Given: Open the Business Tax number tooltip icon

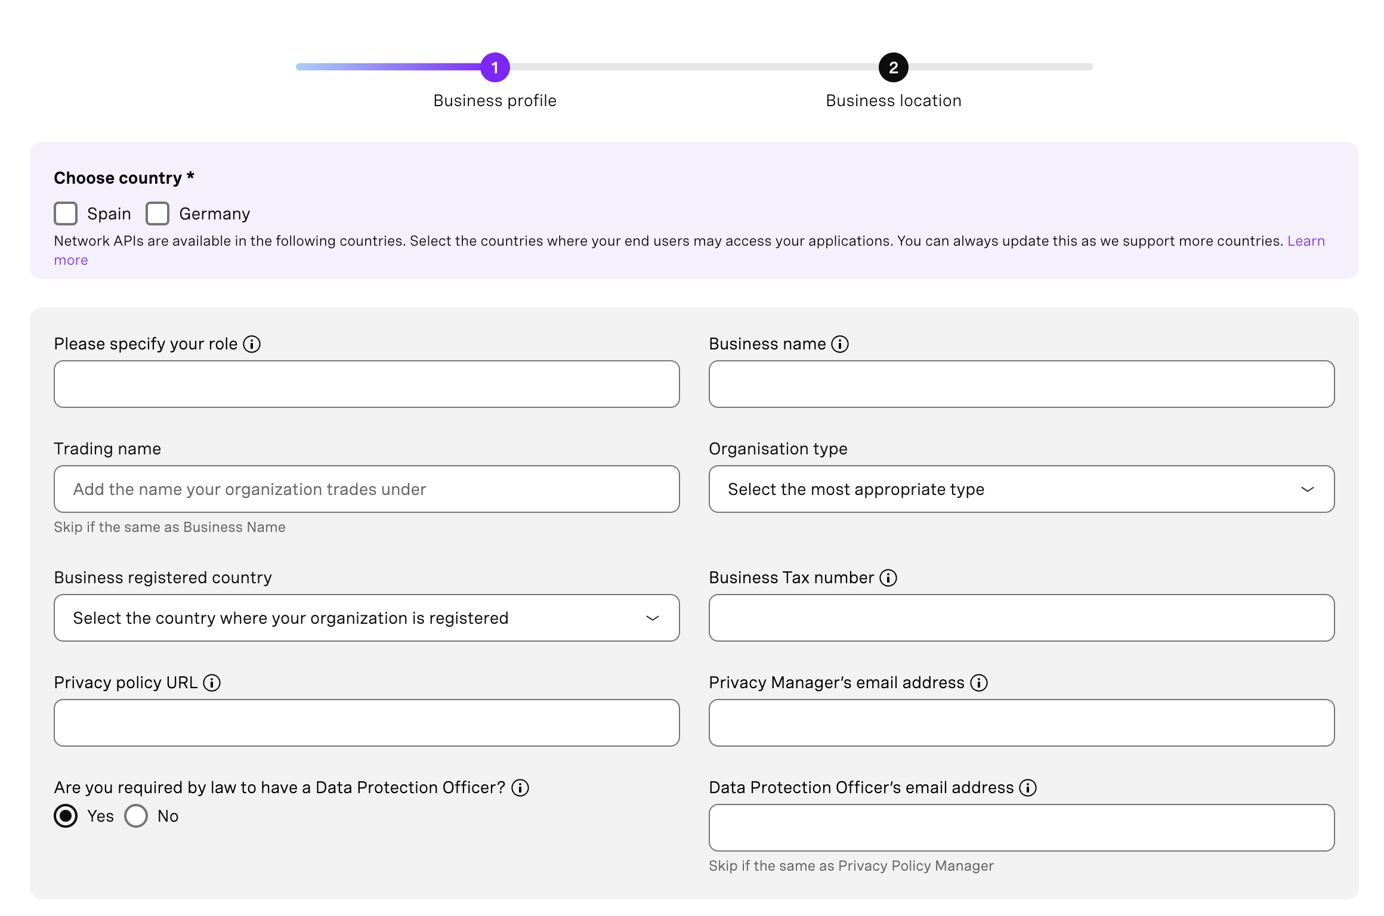Looking at the screenshot, I should tap(889, 577).
